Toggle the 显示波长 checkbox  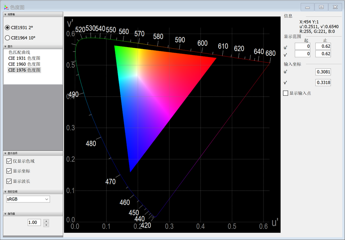pyautogui.click(x=9, y=181)
